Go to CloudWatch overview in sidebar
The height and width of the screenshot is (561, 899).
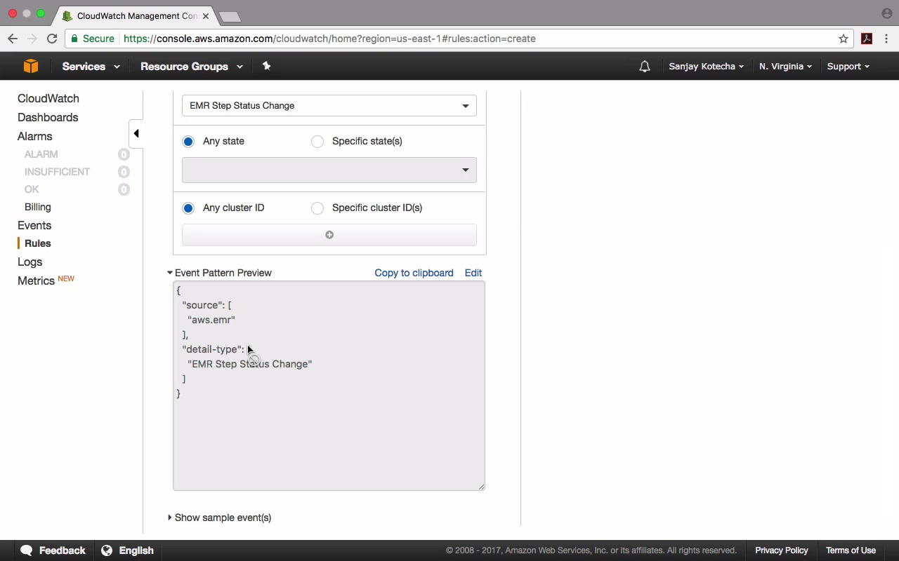[48, 99]
